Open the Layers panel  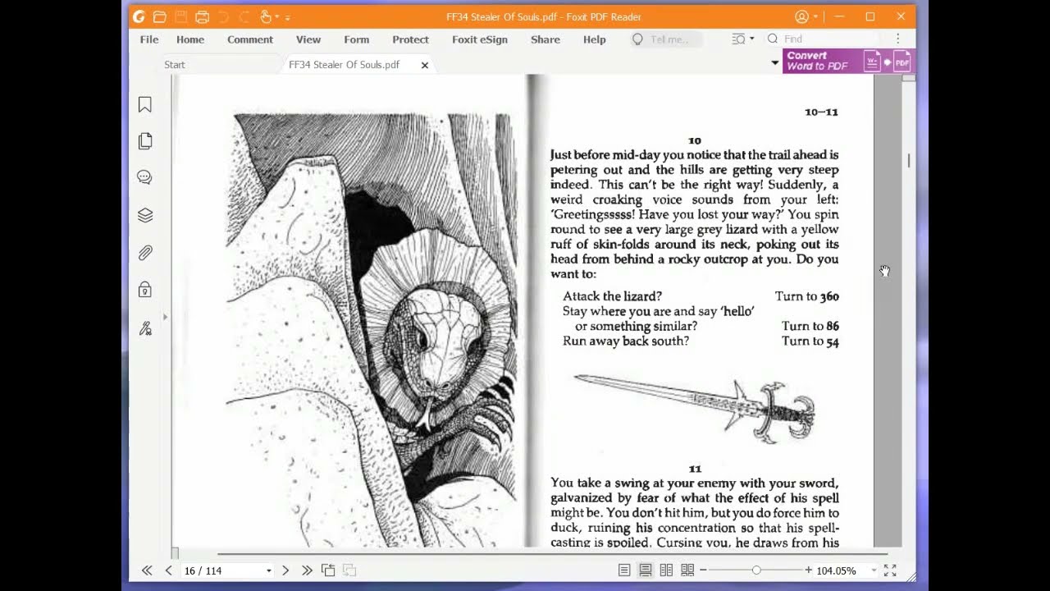point(145,215)
